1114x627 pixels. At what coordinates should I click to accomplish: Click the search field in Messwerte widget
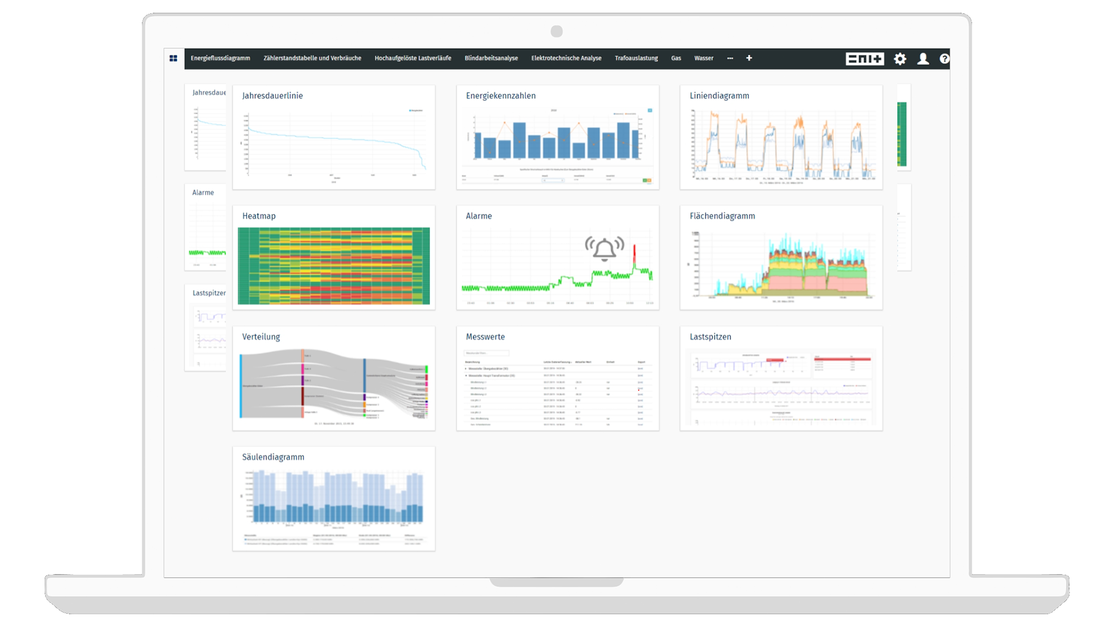[486, 353]
